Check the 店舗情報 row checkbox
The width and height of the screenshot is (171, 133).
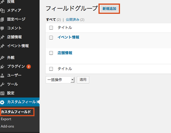tap(51, 53)
